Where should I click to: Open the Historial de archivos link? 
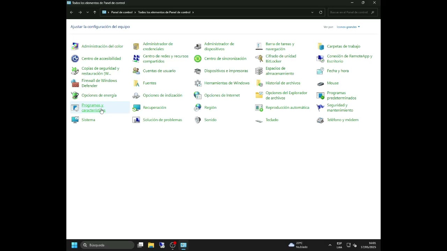(283, 83)
